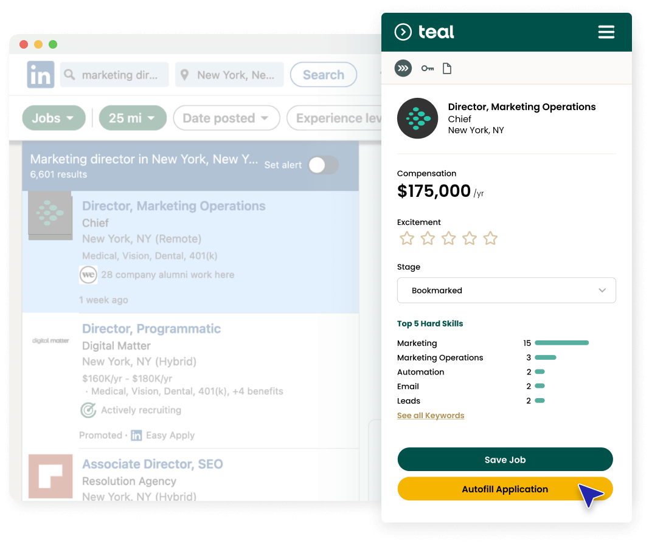Screen dimensions: 649x544
Task: Click the Chief company logo in the Teal panel
Action: 417,119
